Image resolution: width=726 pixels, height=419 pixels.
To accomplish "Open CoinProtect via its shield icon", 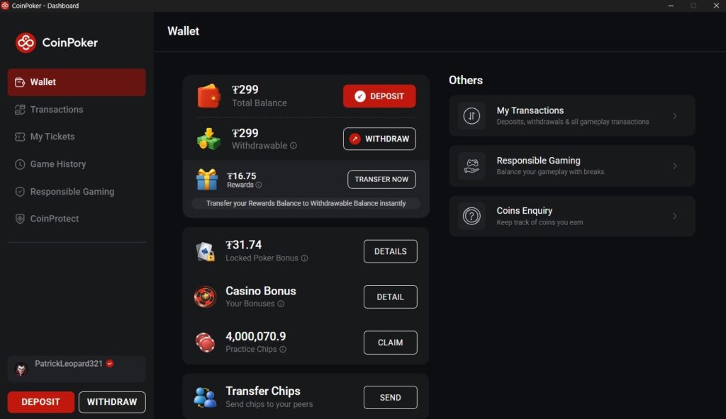I will click(19, 219).
